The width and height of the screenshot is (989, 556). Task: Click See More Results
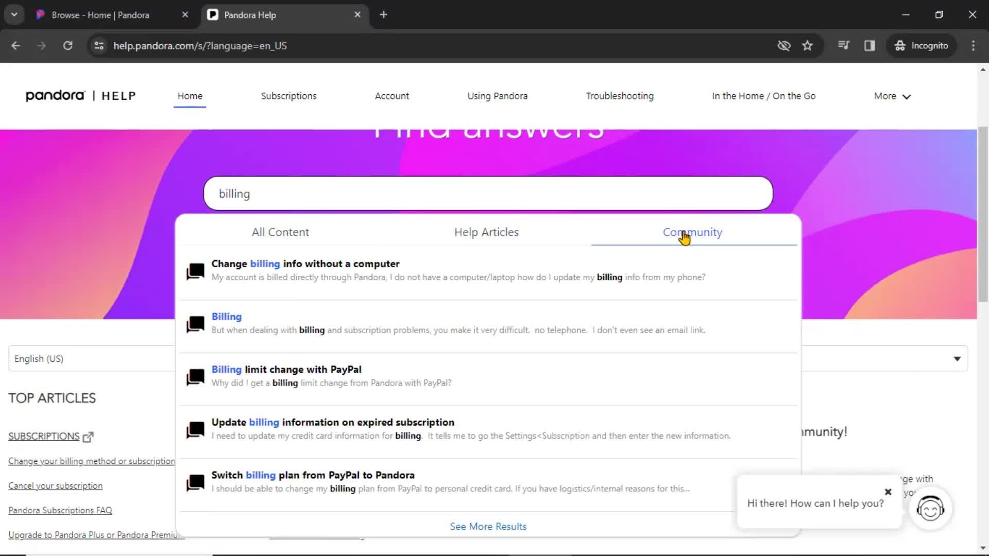point(488,526)
